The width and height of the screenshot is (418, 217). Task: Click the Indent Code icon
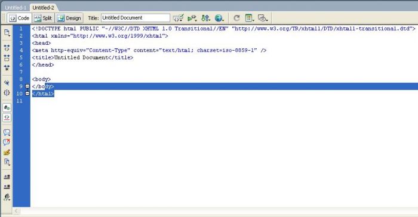point(7,176)
